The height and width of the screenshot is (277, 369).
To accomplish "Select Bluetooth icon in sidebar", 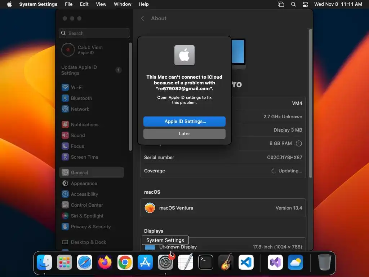I will point(65,98).
